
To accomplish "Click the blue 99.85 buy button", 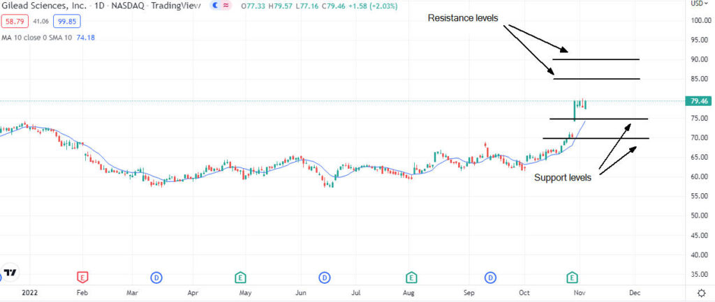I will pyautogui.click(x=67, y=21).
